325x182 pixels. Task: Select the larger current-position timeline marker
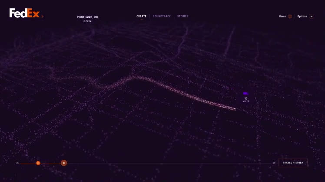(64, 163)
